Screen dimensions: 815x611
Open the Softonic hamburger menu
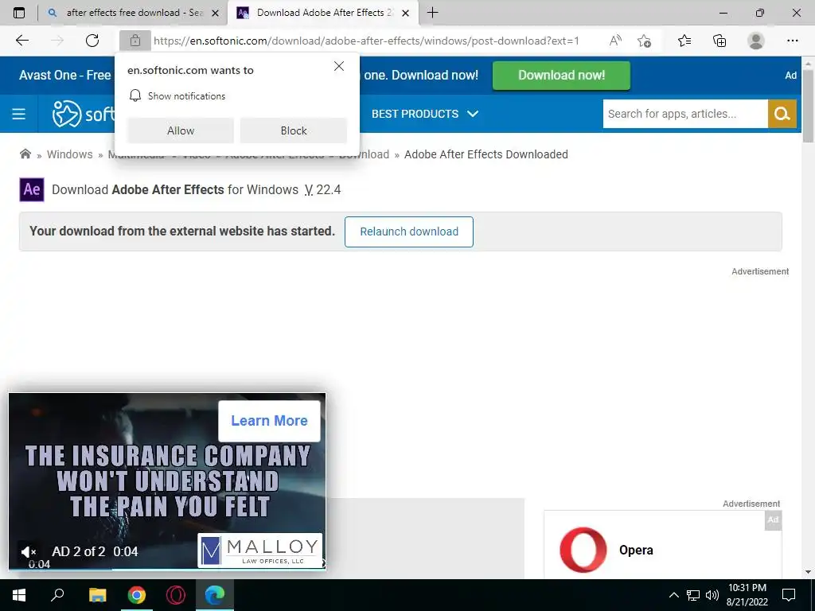click(x=19, y=114)
